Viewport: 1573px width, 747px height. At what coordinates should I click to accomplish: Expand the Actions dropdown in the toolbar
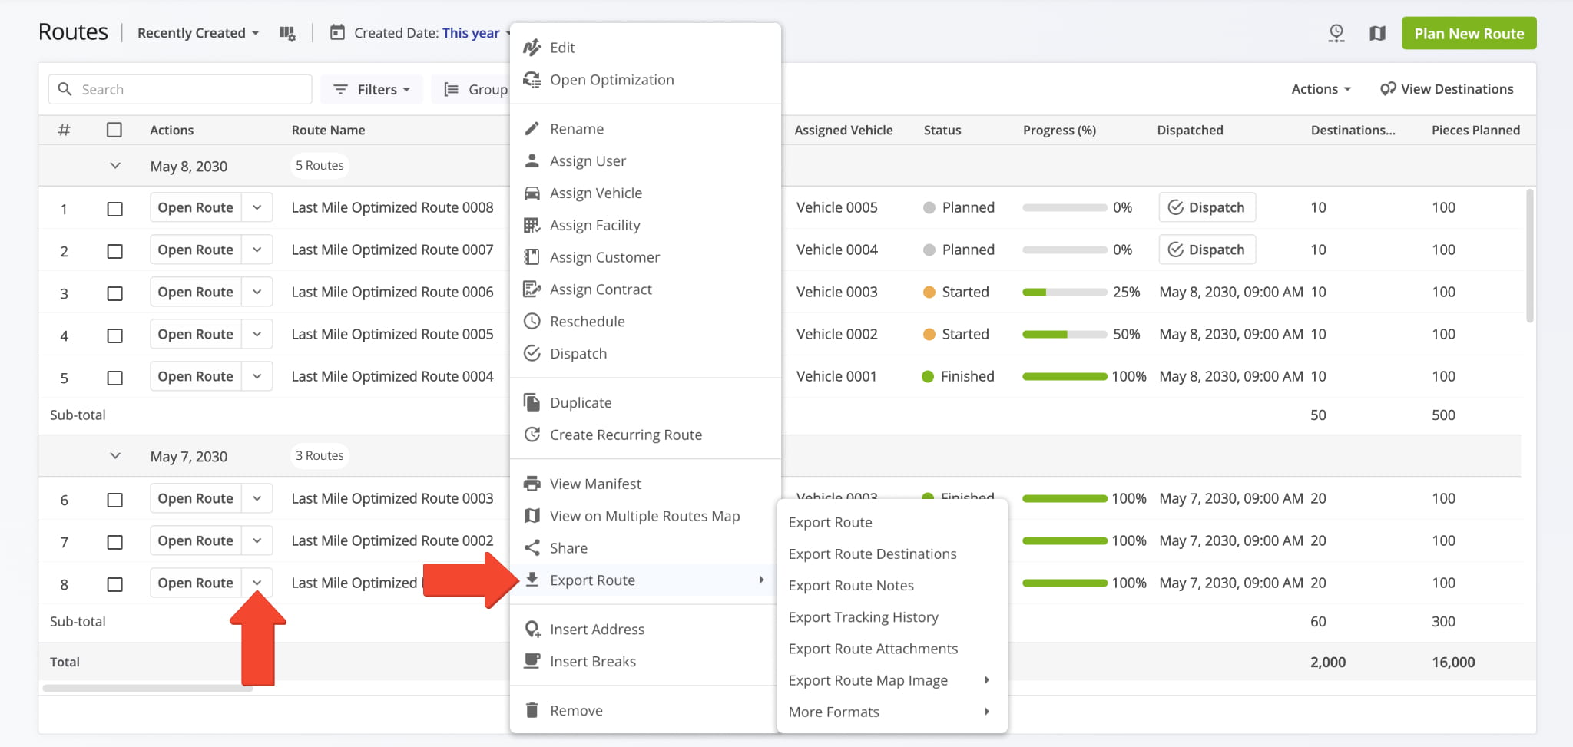click(x=1320, y=89)
